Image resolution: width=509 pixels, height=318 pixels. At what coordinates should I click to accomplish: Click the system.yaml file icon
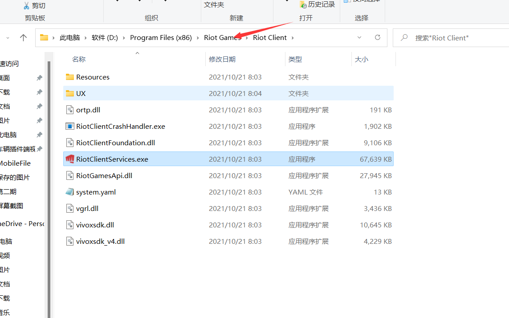70,192
